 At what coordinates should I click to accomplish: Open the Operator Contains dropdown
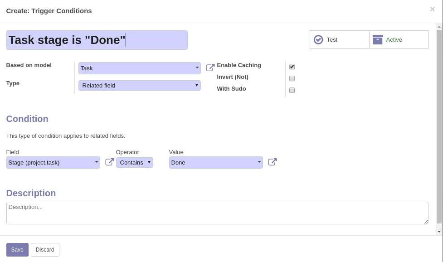pyautogui.click(x=135, y=162)
